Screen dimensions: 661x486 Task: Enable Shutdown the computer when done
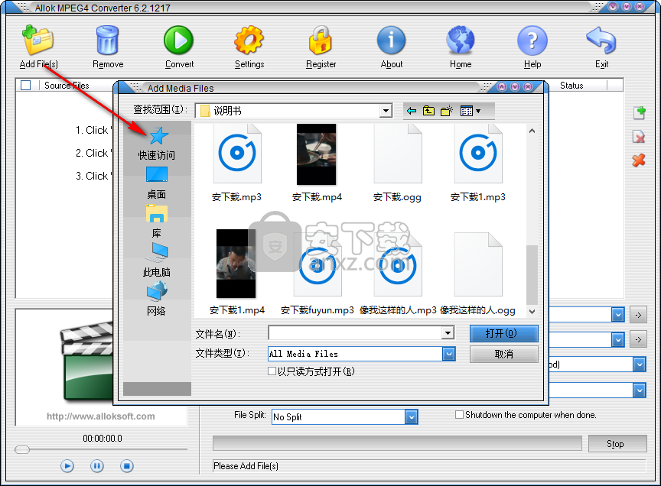(x=459, y=415)
